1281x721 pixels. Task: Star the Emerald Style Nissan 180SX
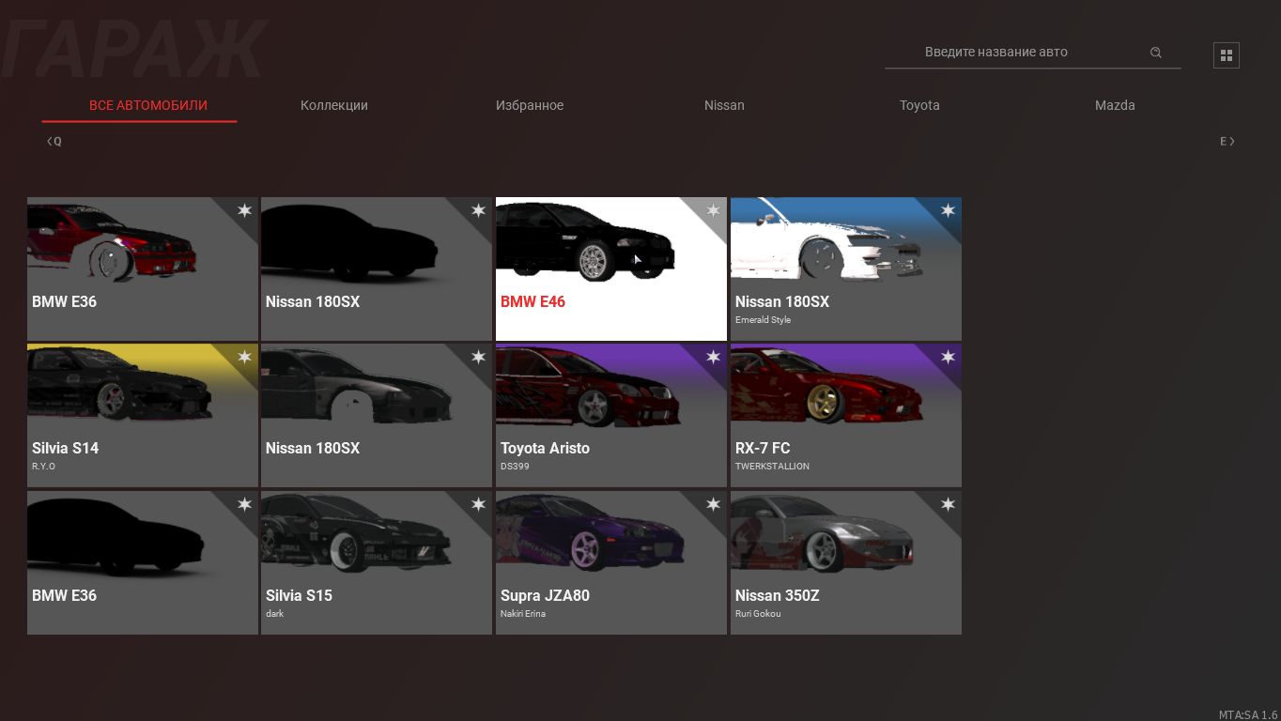coord(948,210)
